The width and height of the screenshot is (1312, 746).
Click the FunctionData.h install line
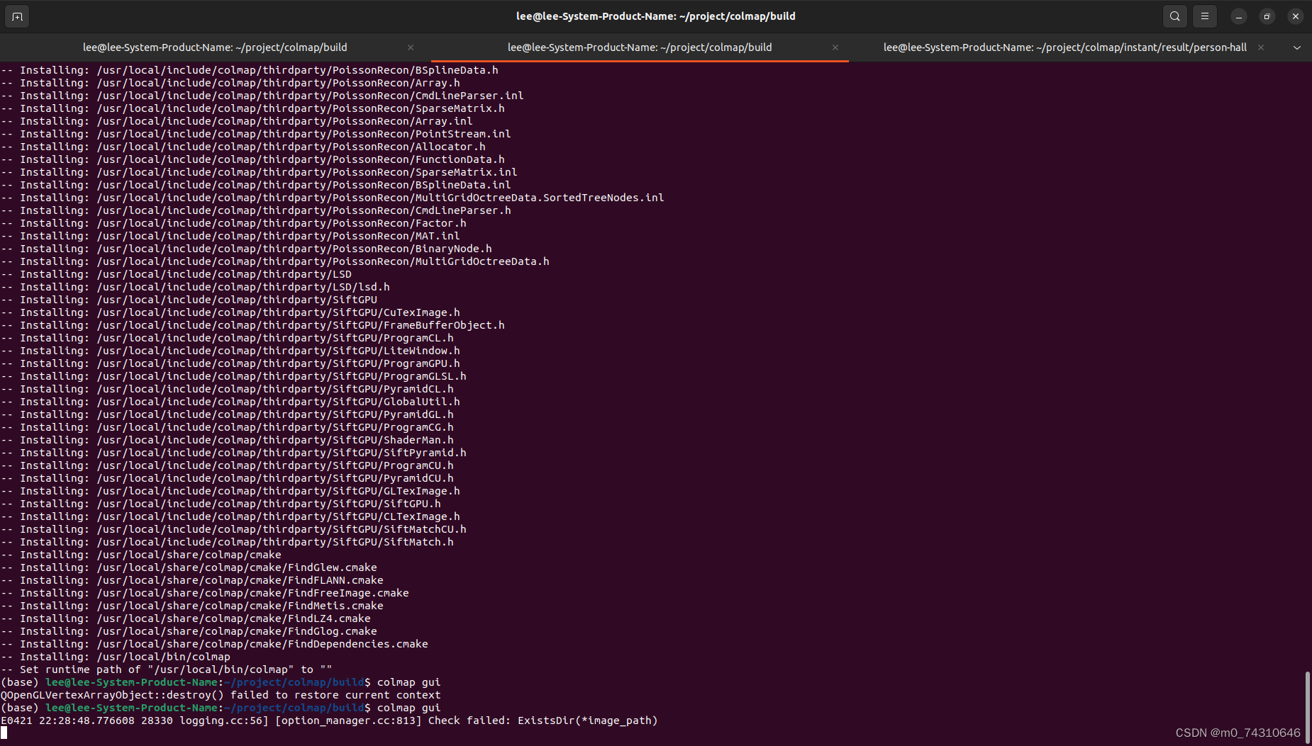tap(252, 159)
